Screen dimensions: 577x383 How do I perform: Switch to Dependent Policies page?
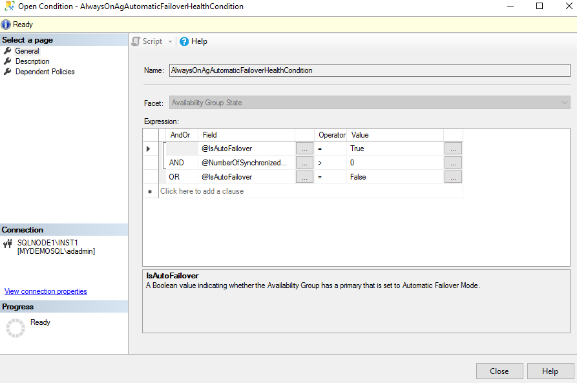coord(45,72)
